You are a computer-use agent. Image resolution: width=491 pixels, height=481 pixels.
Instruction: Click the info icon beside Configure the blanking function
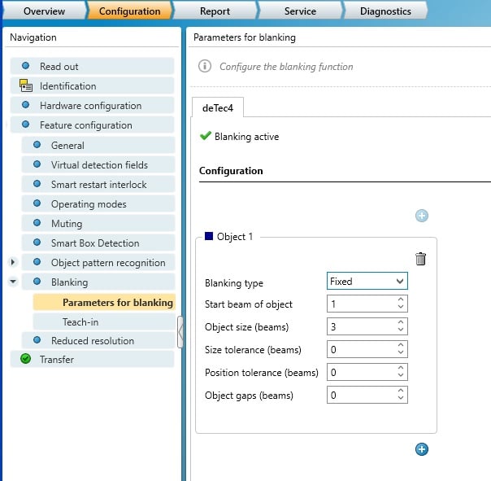pos(205,66)
